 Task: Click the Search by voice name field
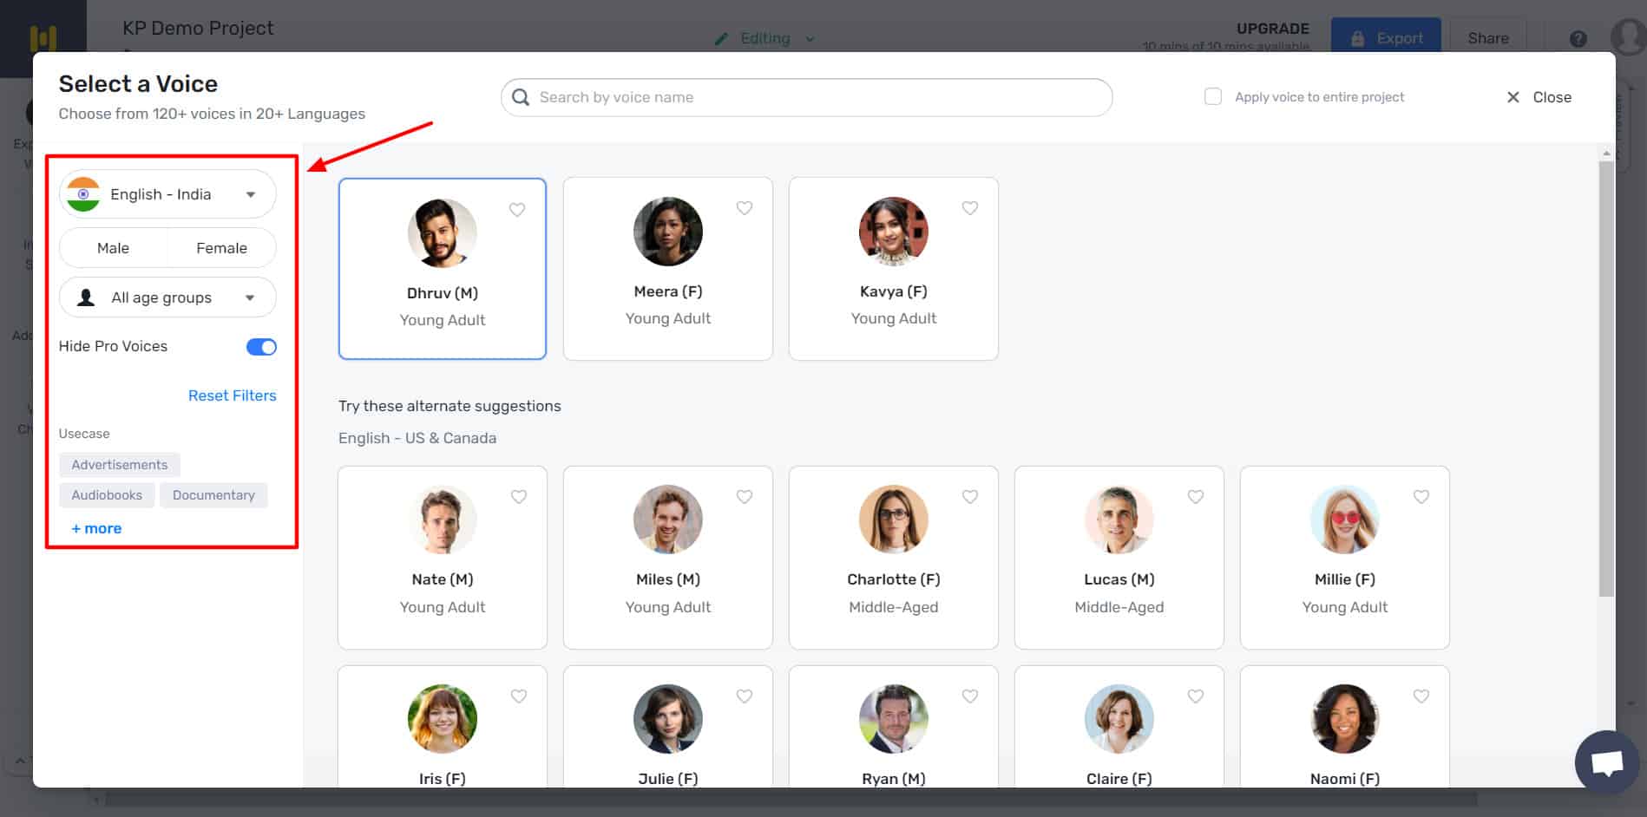point(807,97)
